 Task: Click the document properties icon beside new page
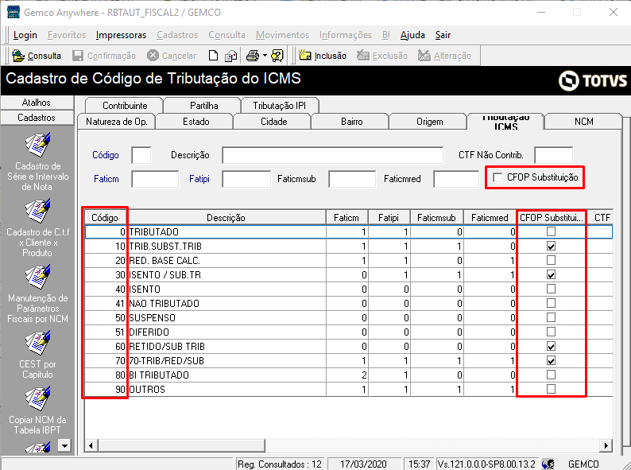230,56
